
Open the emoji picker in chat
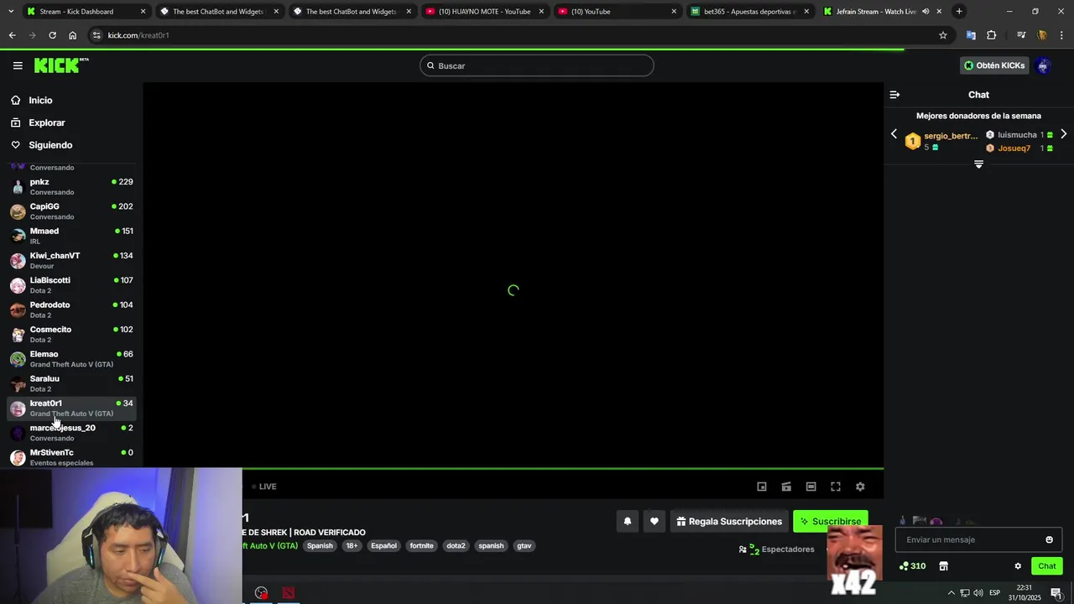[x=1049, y=539]
